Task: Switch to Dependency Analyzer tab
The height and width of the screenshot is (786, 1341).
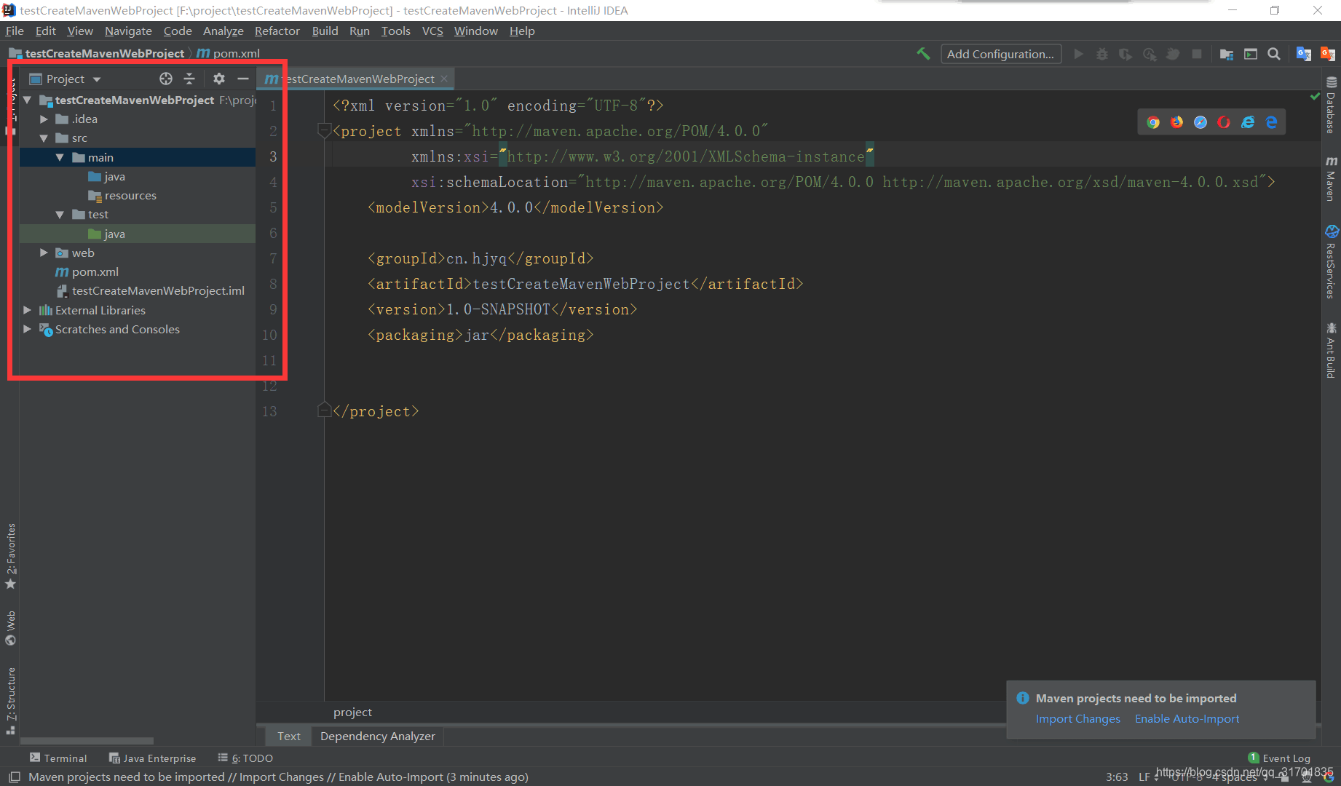Action: [x=378, y=736]
